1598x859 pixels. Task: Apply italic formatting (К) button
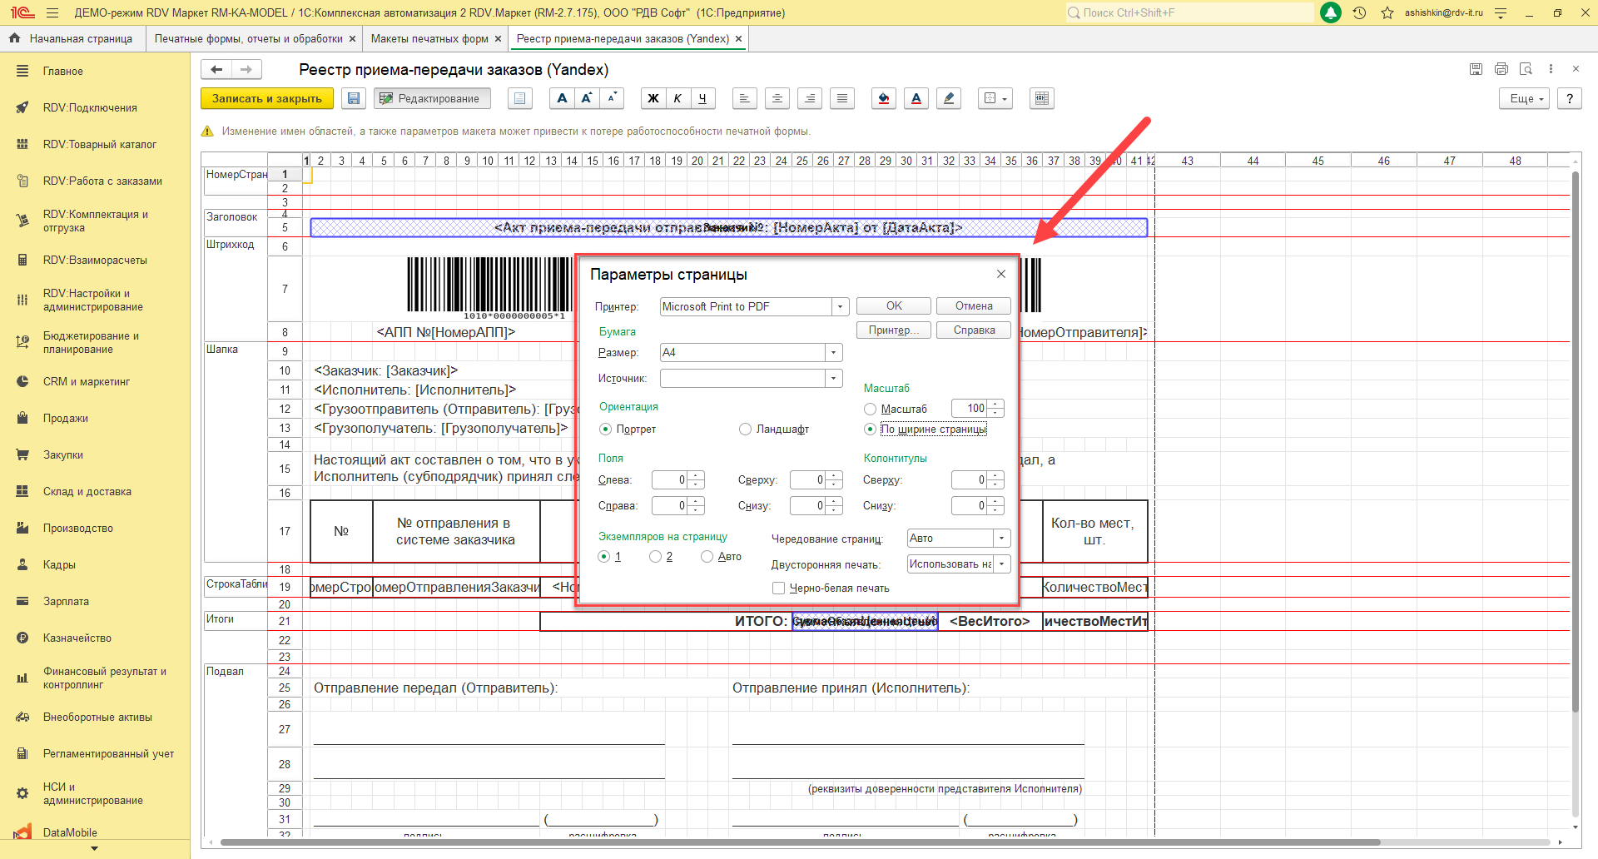677,98
